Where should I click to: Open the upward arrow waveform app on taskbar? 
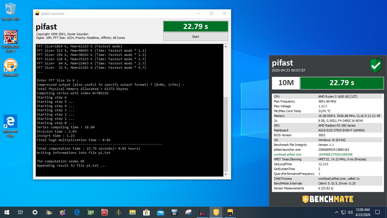point(118,212)
